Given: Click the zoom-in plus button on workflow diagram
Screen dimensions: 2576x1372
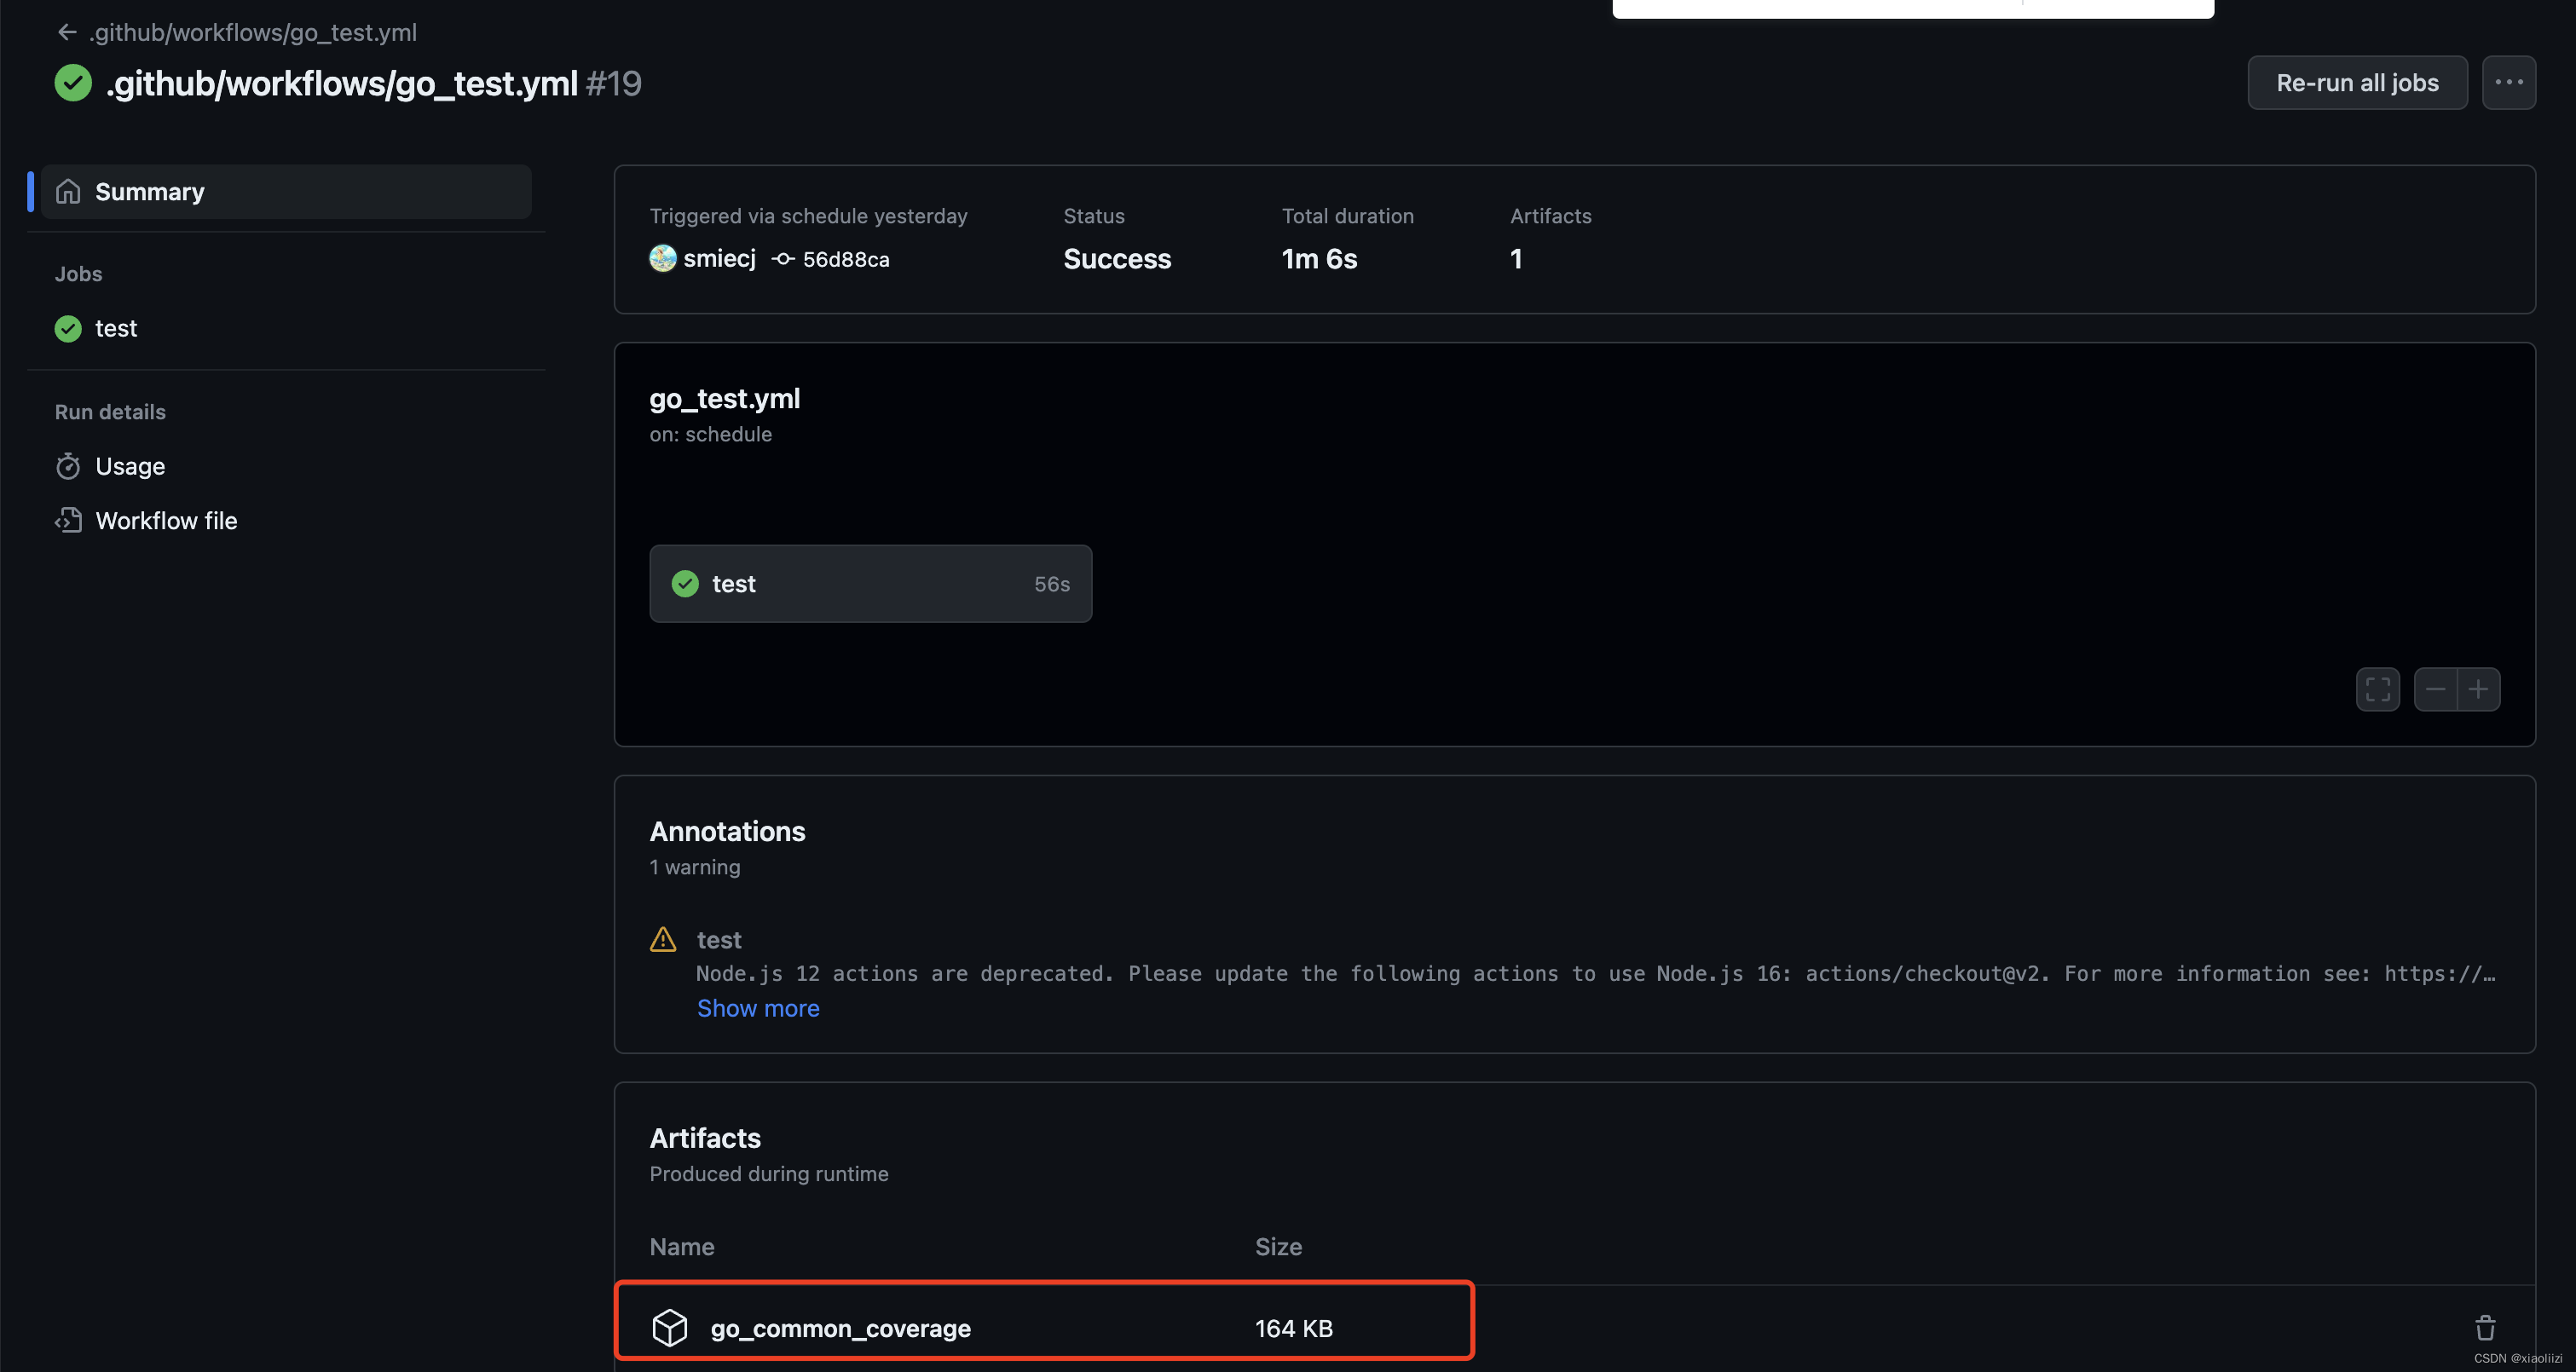Looking at the screenshot, I should click(x=2479, y=688).
